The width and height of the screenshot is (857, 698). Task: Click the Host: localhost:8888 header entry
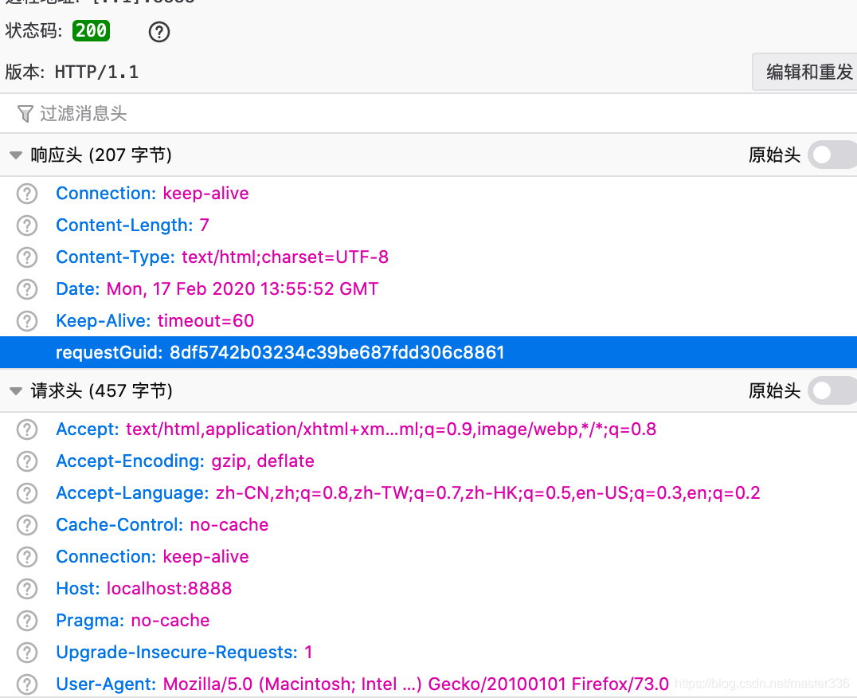click(143, 588)
